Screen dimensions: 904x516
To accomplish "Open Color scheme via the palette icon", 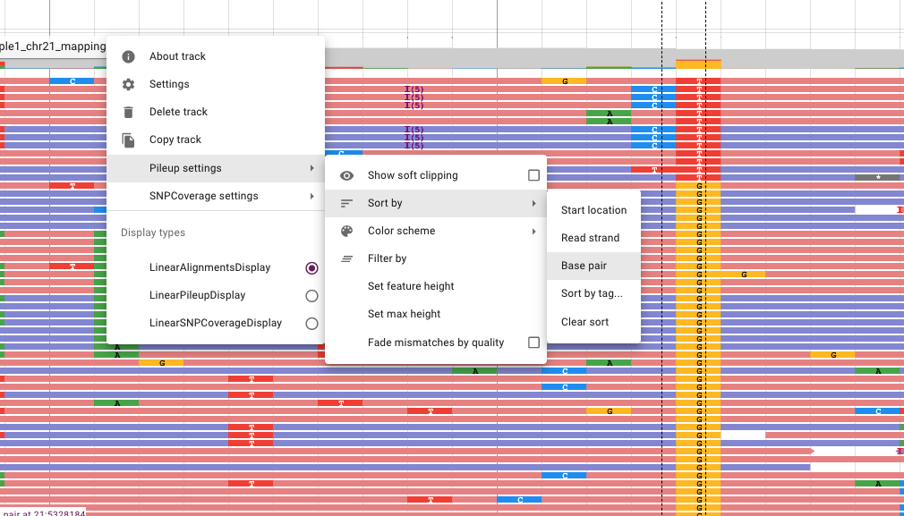I will (x=346, y=231).
